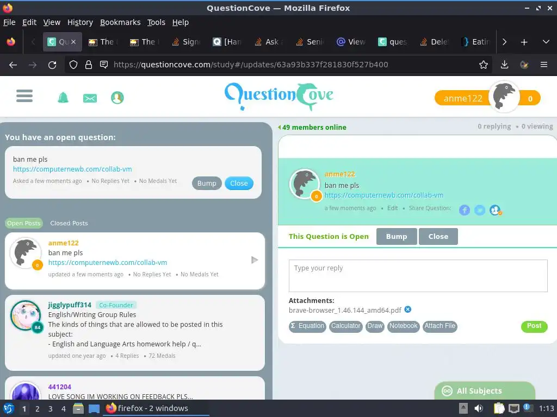Open the messages envelope icon
The height and width of the screenshot is (417, 557).
point(90,98)
